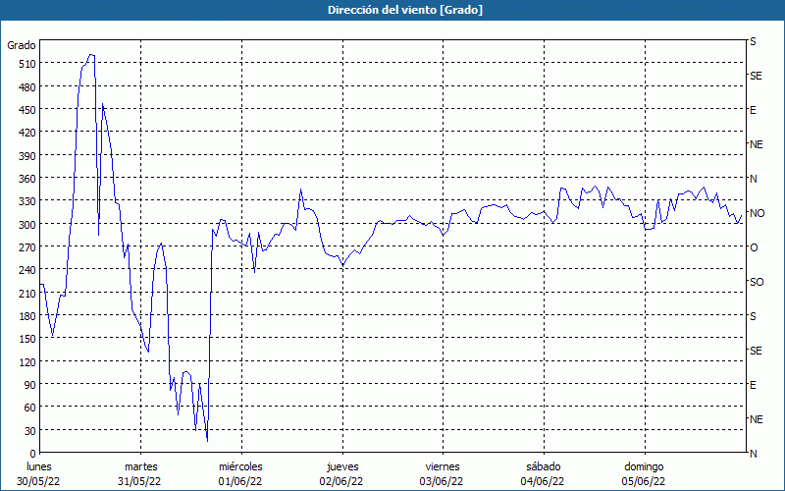
Task: Select the 'lunes' day label
Action: point(39,466)
